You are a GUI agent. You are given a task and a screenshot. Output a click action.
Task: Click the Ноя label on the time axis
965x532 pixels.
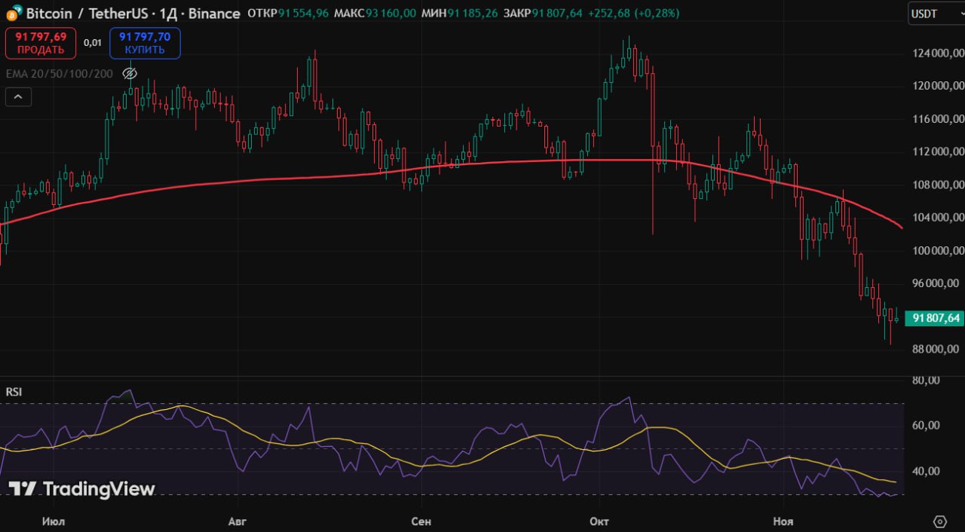coord(783,521)
